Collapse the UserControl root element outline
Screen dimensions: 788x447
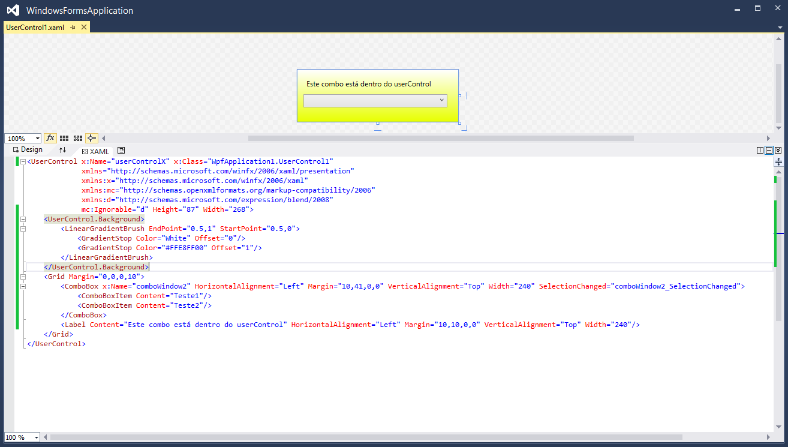(x=23, y=161)
